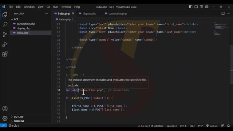Click the VS Code logo icon
The height and width of the screenshot is (131, 233).
click(4, 7)
